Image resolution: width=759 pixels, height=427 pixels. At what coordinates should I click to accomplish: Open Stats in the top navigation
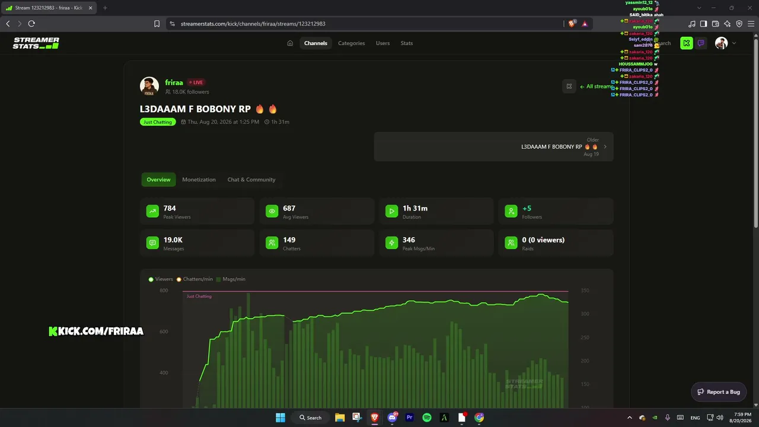(407, 43)
